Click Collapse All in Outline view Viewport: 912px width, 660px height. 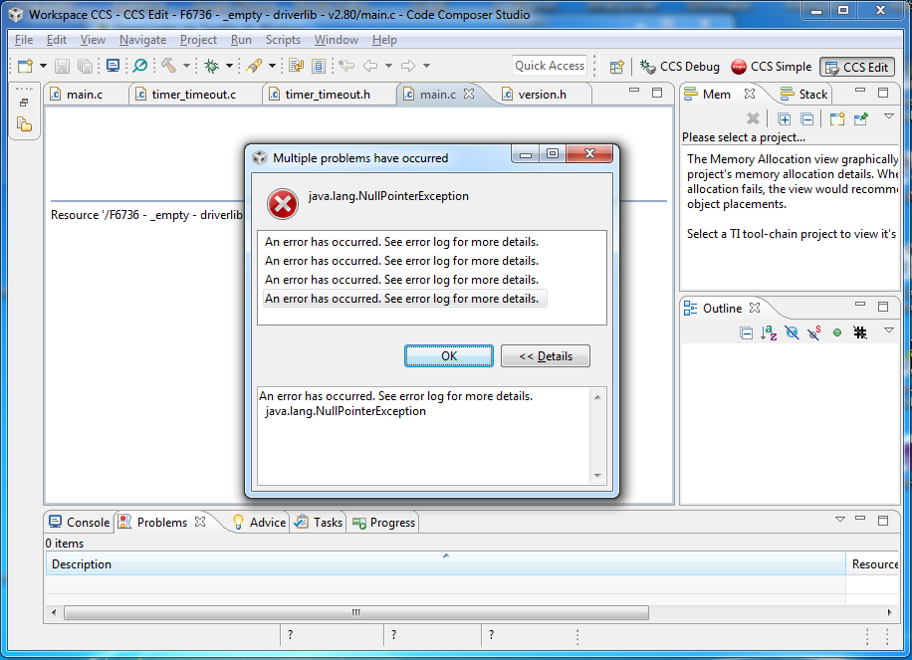click(747, 332)
